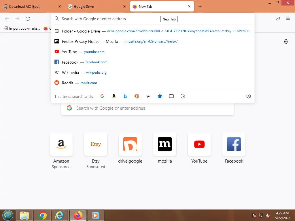The height and width of the screenshot is (221, 295).
Task: Select the New Tab tab
Action: [x=162, y=6]
